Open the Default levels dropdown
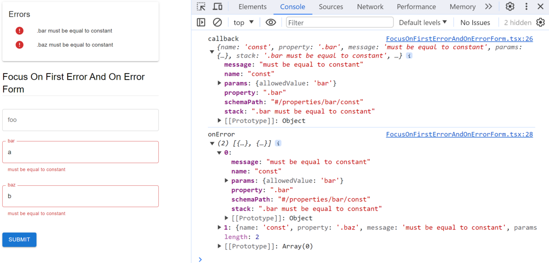 tap(423, 22)
